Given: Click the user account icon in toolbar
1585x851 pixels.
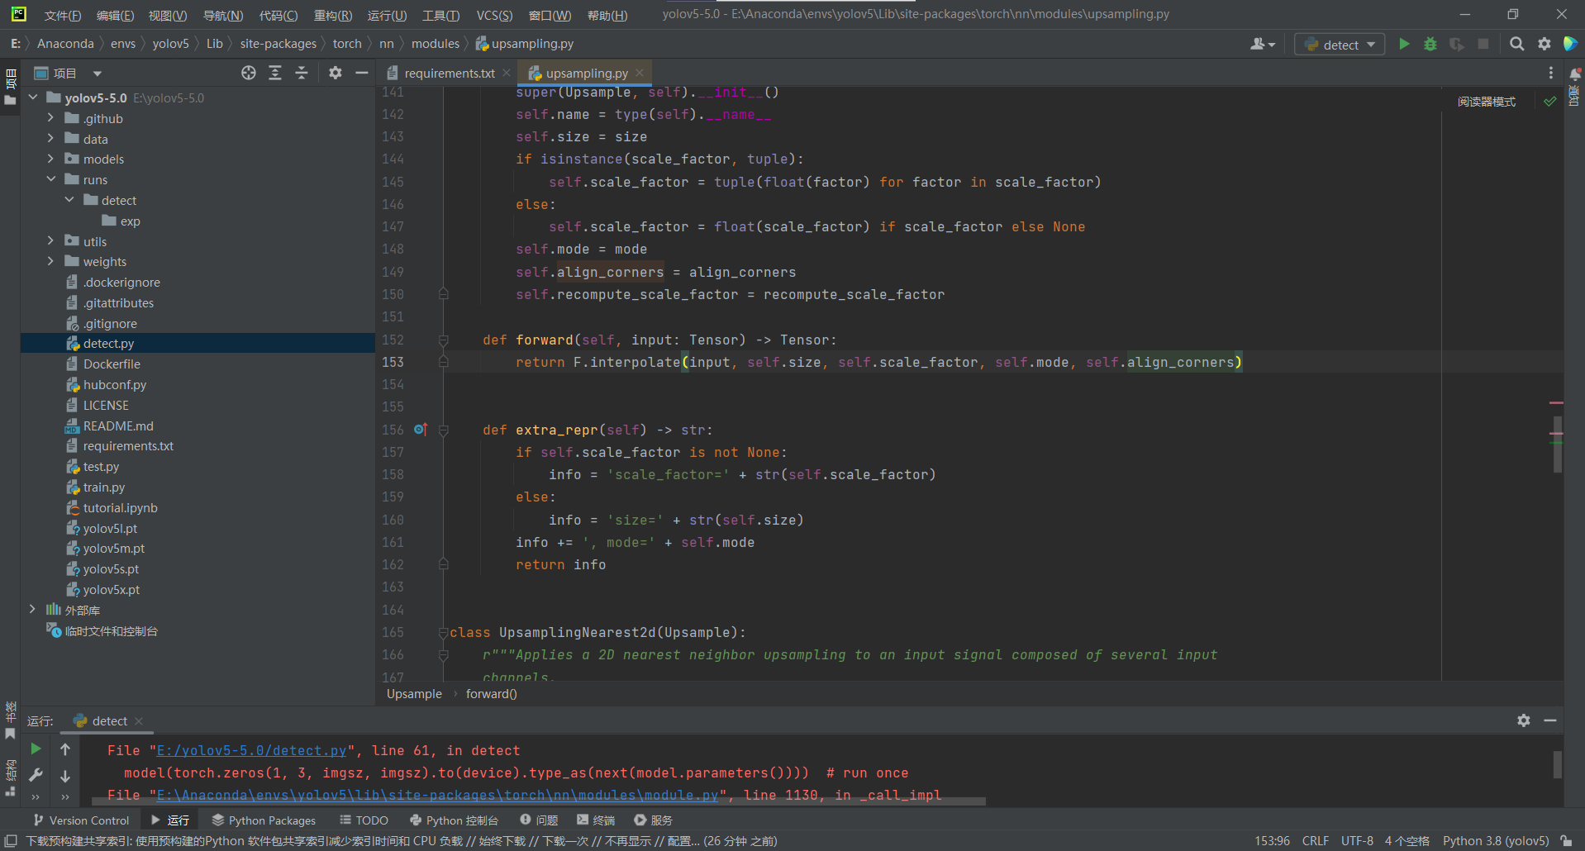Looking at the screenshot, I should (1263, 44).
